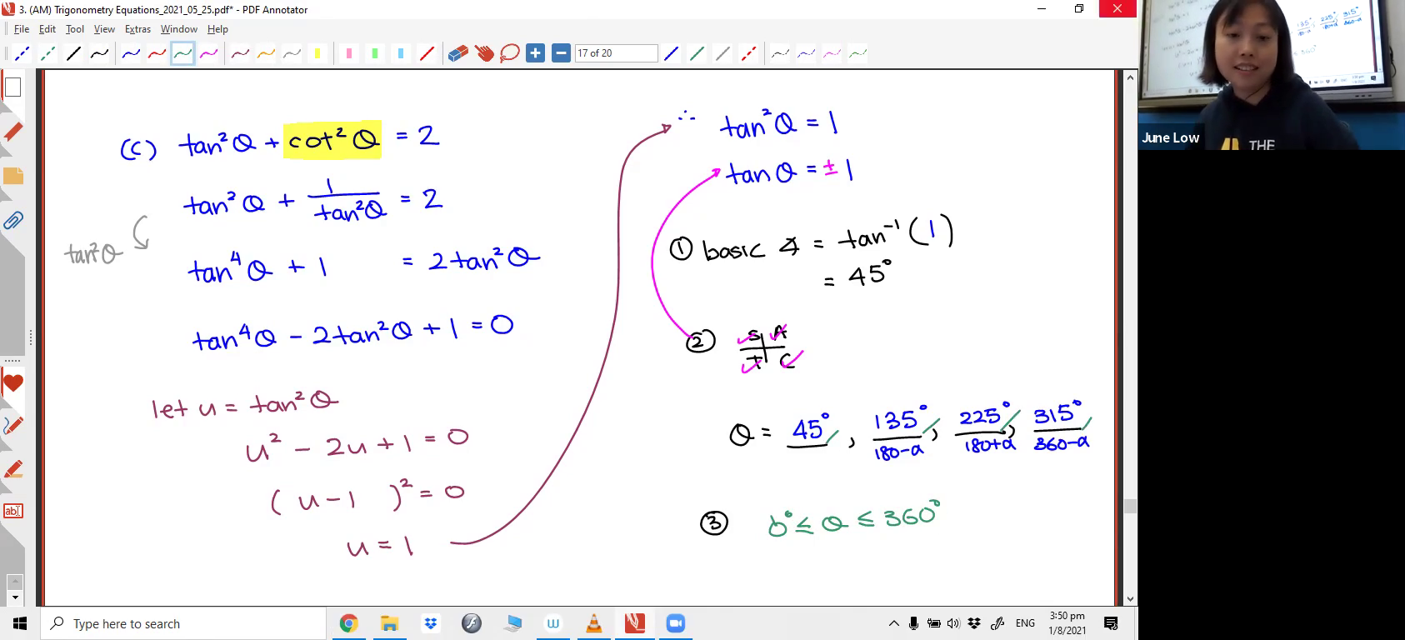Select the green highlighter marker
This screenshot has height=640, width=1405.
(375, 53)
